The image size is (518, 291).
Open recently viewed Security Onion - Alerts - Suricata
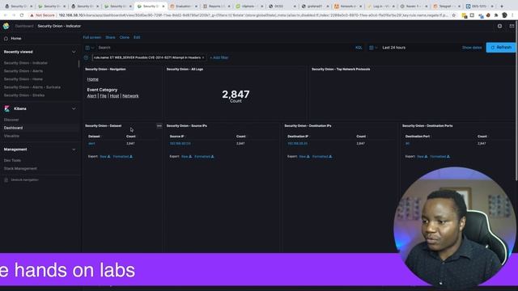[32, 87]
